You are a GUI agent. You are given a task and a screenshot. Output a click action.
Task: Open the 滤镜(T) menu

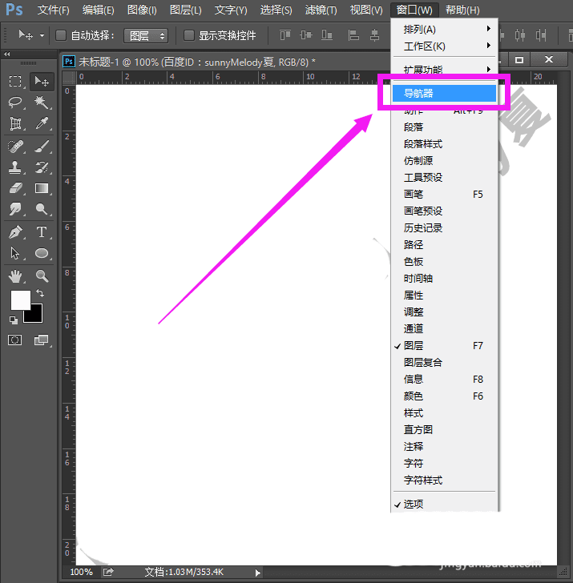[x=321, y=10]
